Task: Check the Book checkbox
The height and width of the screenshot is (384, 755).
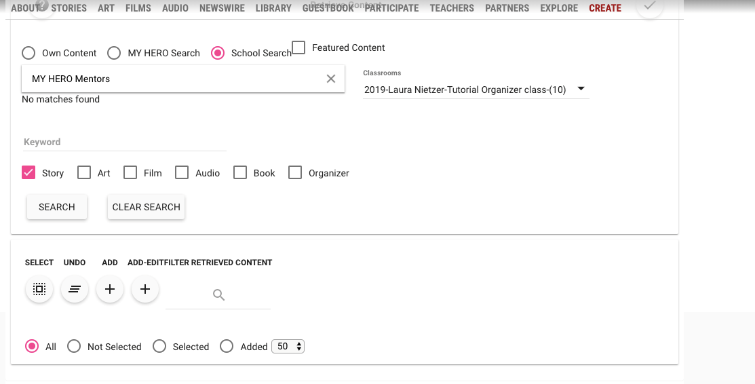Action: tap(240, 172)
